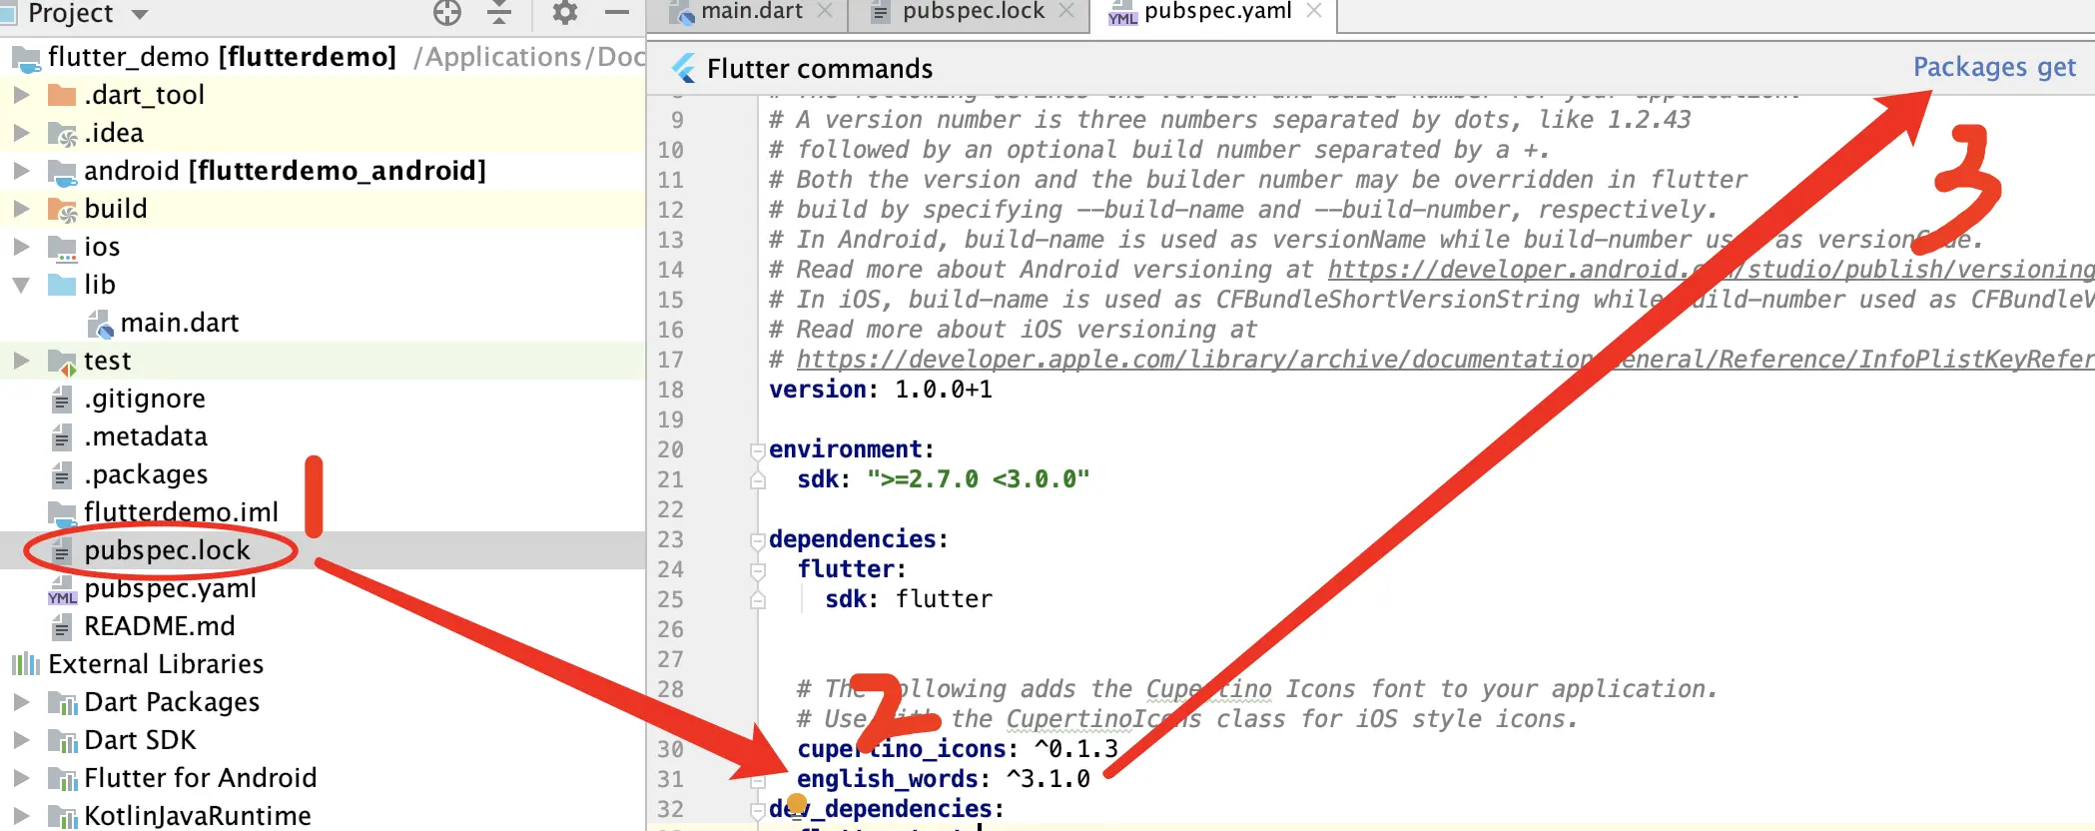
Task: Close the pubspec.yaml tab
Action: [1314, 11]
